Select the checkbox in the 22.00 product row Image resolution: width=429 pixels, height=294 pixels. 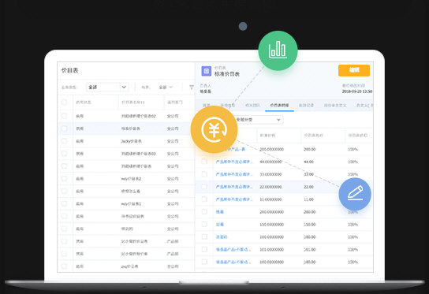click(x=204, y=187)
